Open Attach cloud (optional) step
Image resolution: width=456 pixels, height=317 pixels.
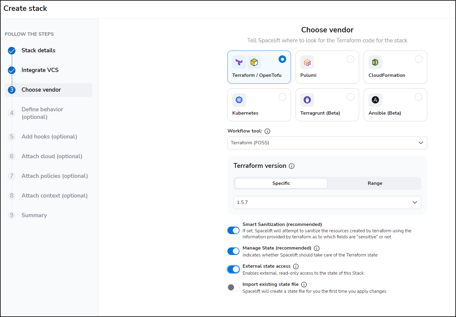pos(52,156)
